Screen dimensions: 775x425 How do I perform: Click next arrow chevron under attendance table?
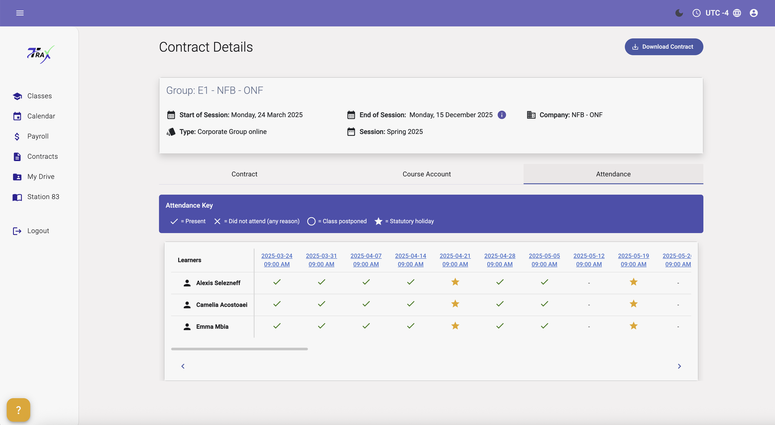click(x=679, y=366)
